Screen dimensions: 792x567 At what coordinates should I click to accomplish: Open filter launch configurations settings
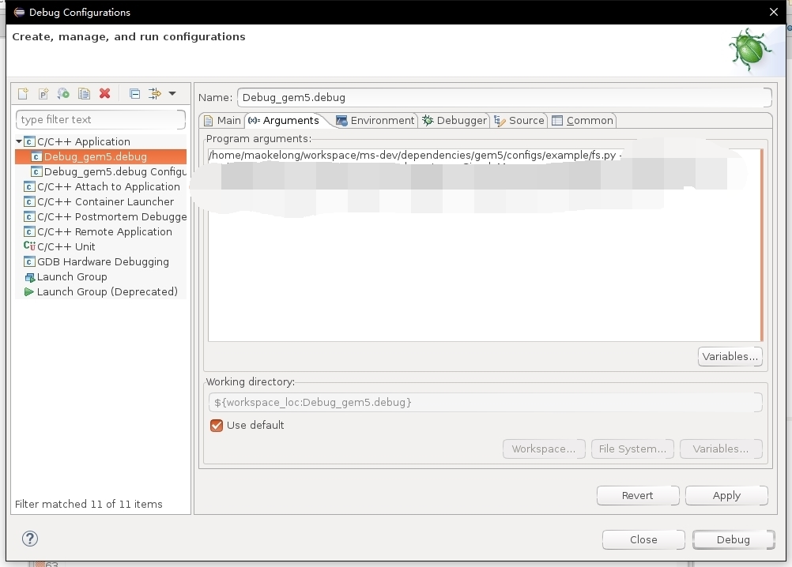155,93
